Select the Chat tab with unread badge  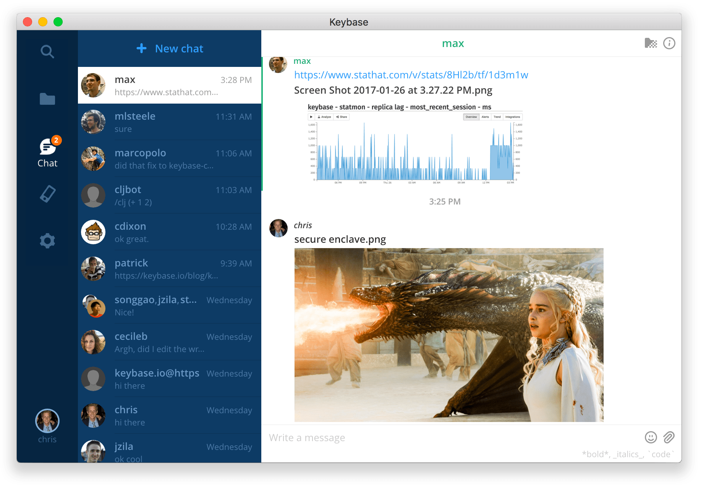pos(47,152)
